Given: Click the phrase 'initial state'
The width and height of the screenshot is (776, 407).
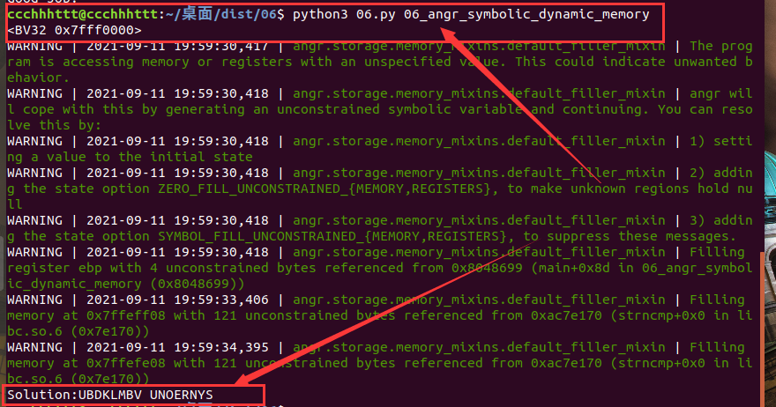Looking at the screenshot, I should point(201,158).
